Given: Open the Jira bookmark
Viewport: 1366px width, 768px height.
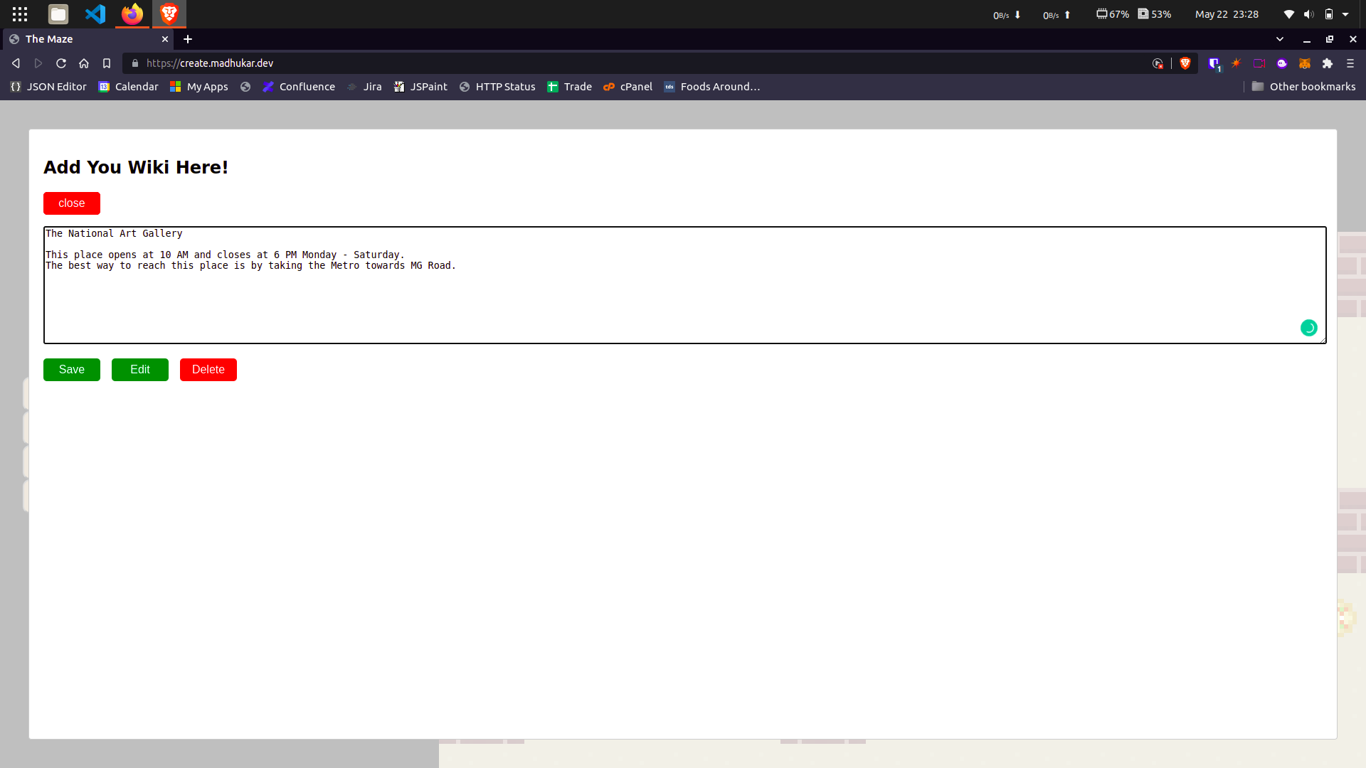Looking at the screenshot, I should click(x=364, y=87).
